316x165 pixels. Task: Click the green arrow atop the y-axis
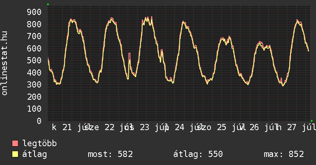[x=48, y=4]
